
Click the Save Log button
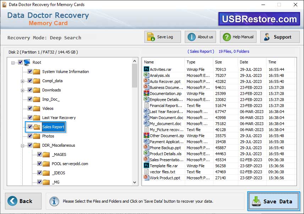click(x=162, y=37)
